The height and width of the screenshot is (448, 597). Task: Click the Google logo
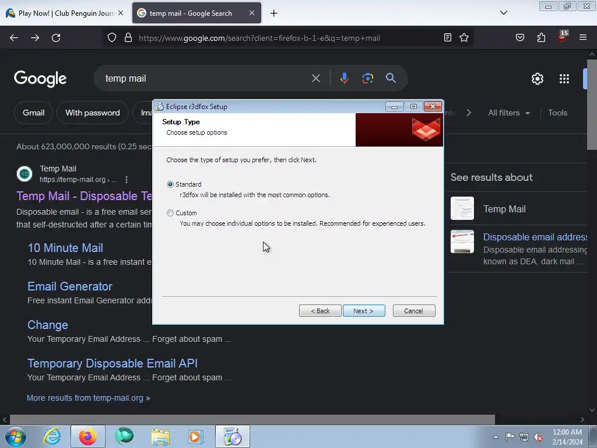pyautogui.click(x=40, y=79)
